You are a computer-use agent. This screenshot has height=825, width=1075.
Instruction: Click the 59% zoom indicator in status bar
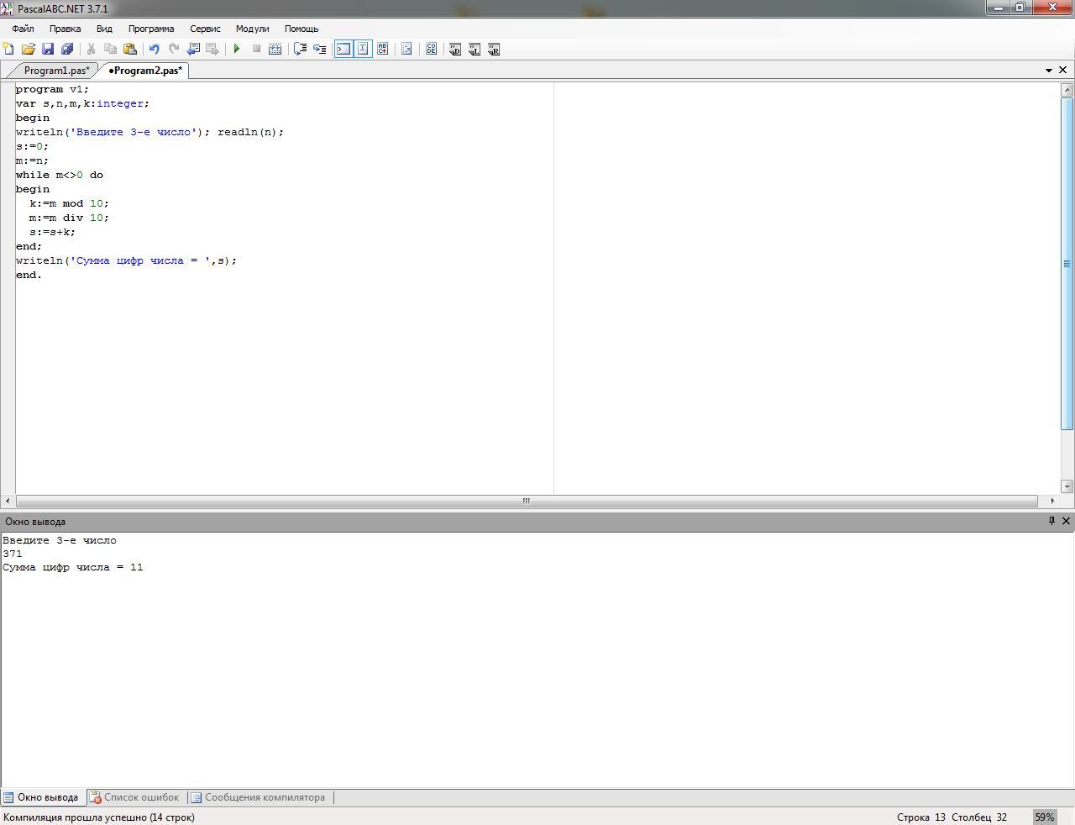[1044, 817]
